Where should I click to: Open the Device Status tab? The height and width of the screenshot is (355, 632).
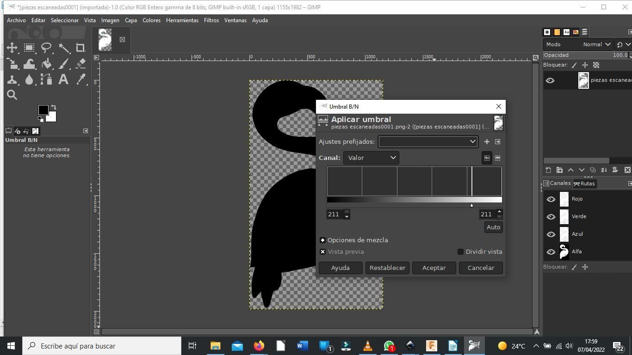click(17, 131)
